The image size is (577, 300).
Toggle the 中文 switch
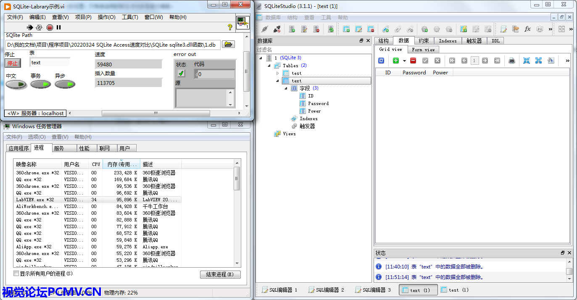16,84
